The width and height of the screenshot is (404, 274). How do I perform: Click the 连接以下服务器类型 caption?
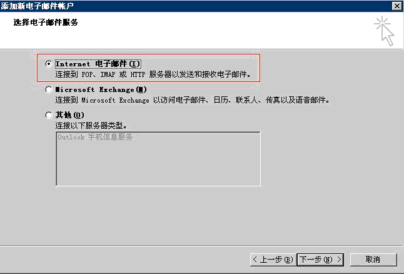click(x=91, y=126)
